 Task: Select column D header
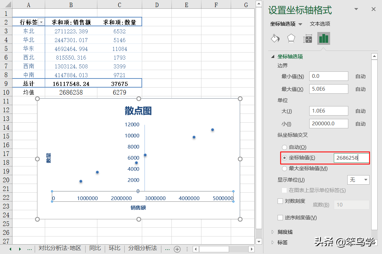point(157,5)
